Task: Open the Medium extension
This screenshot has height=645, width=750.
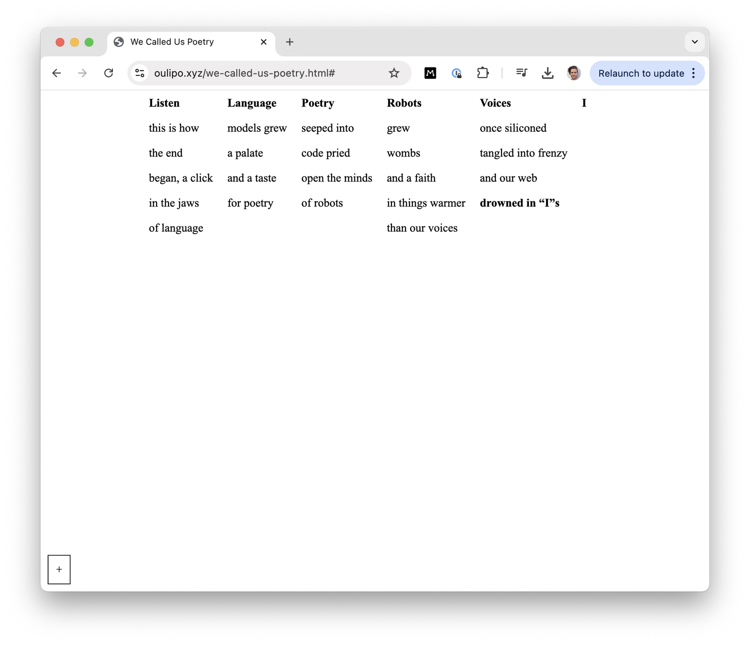Action: click(x=430, y=73)
